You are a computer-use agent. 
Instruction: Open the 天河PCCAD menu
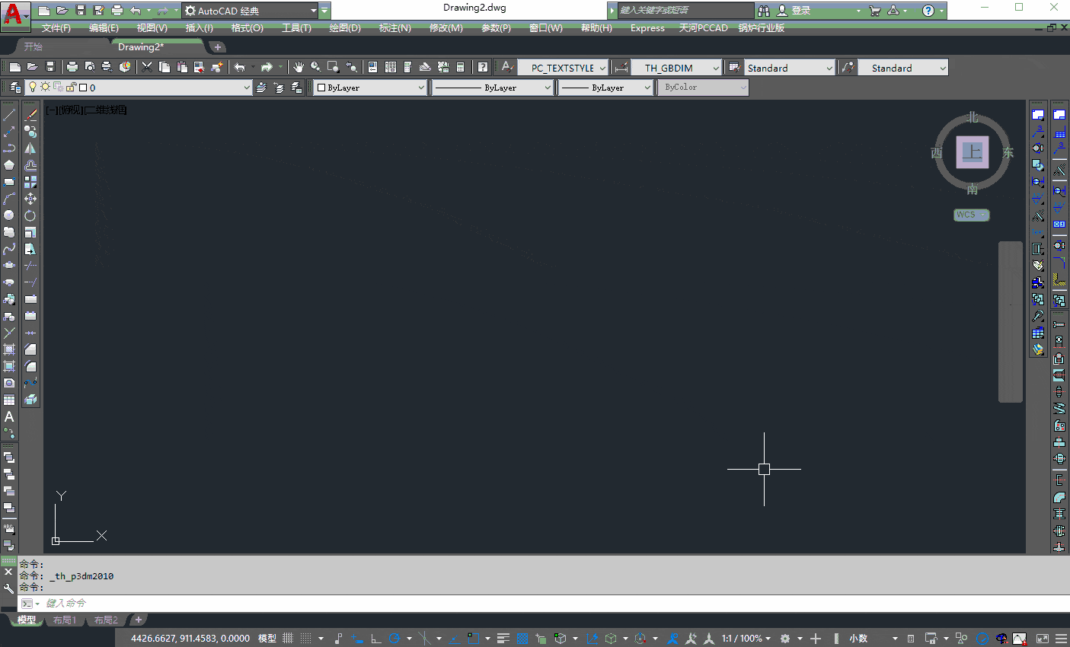(x=703, y=28)
